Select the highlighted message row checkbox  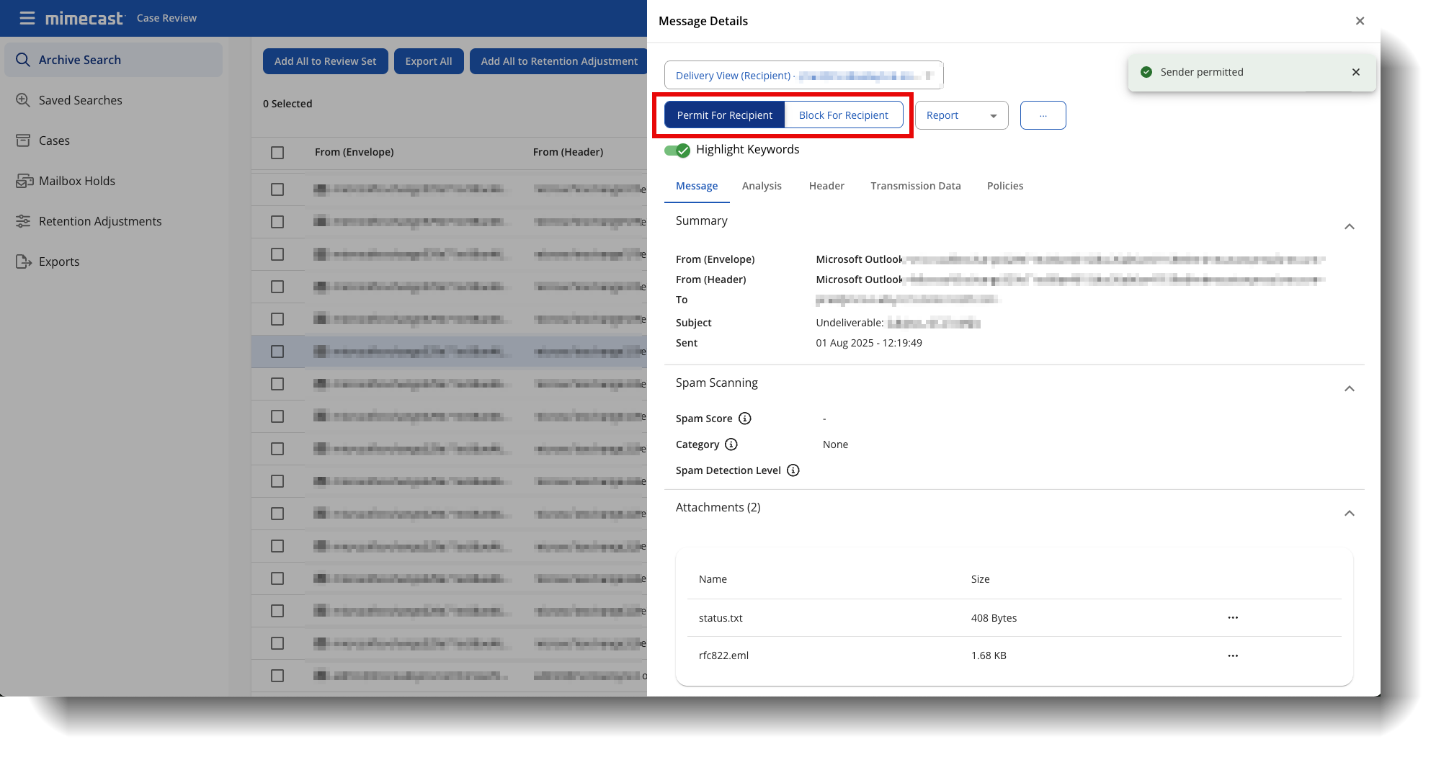pyautogui.click(x=277, y=352)
